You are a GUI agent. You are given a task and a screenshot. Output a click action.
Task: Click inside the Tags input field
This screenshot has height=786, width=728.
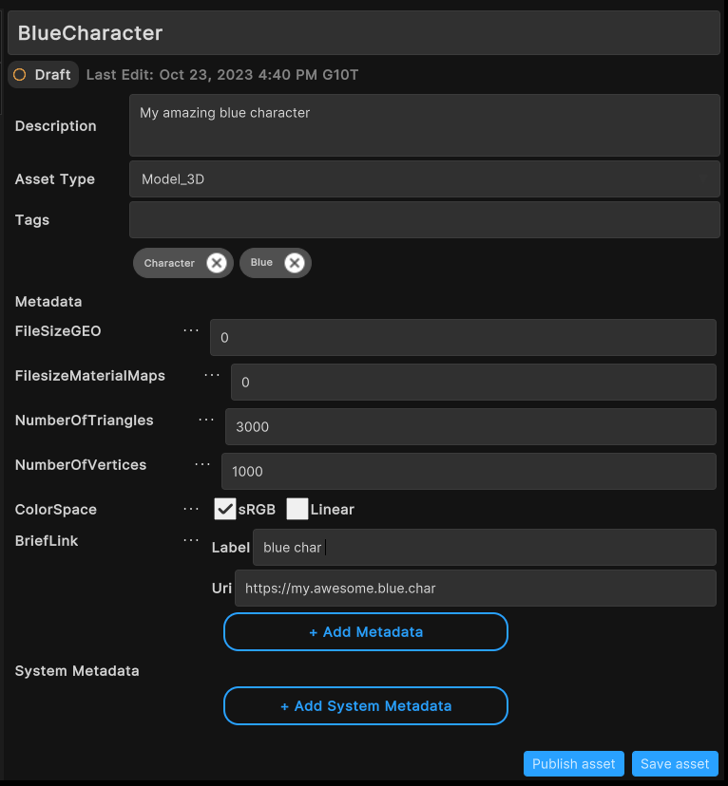pos(425,219)
